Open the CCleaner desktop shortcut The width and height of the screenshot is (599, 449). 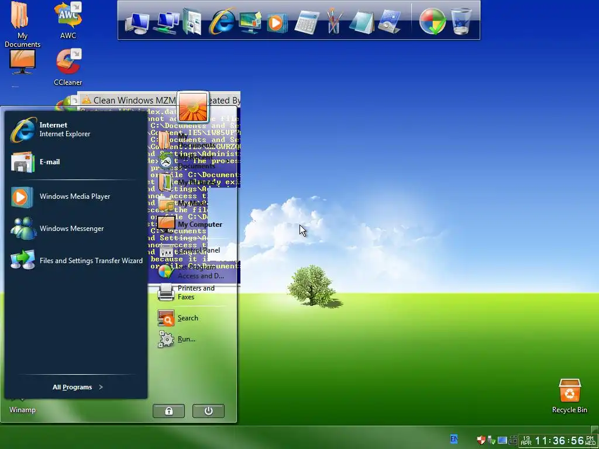pyautogui.click(x=68, y=67)
